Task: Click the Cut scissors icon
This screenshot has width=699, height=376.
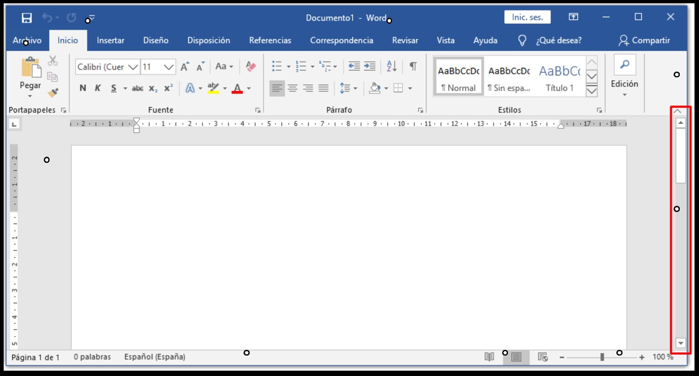Action: coord(52,61)
